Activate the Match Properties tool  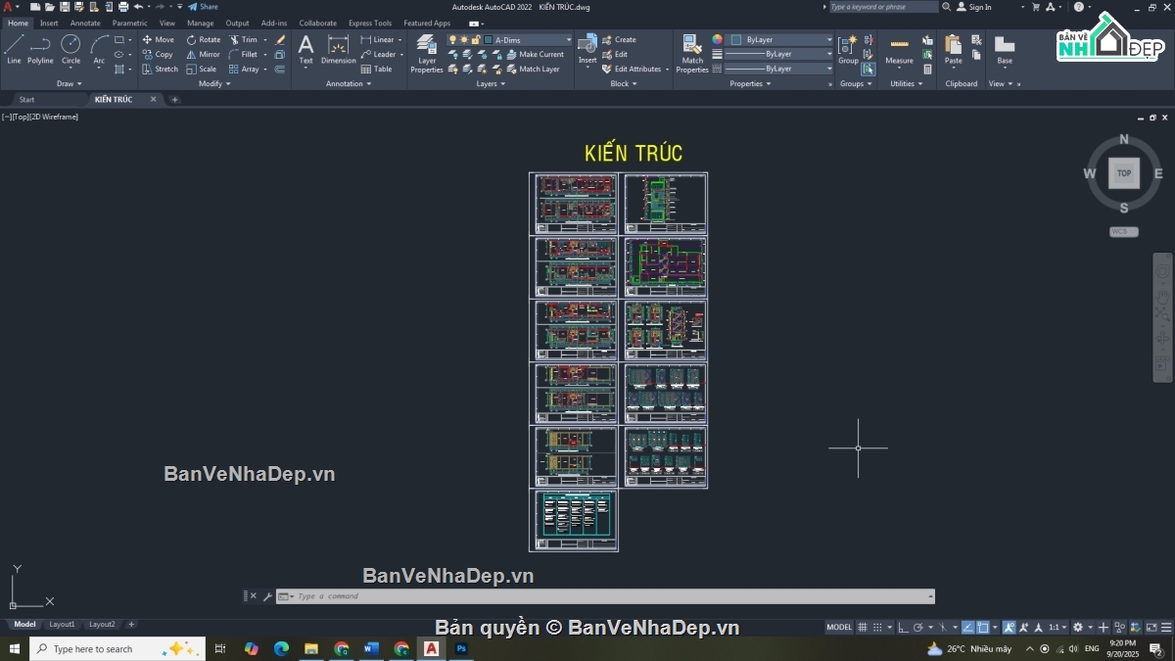click(x=691, y=54)
